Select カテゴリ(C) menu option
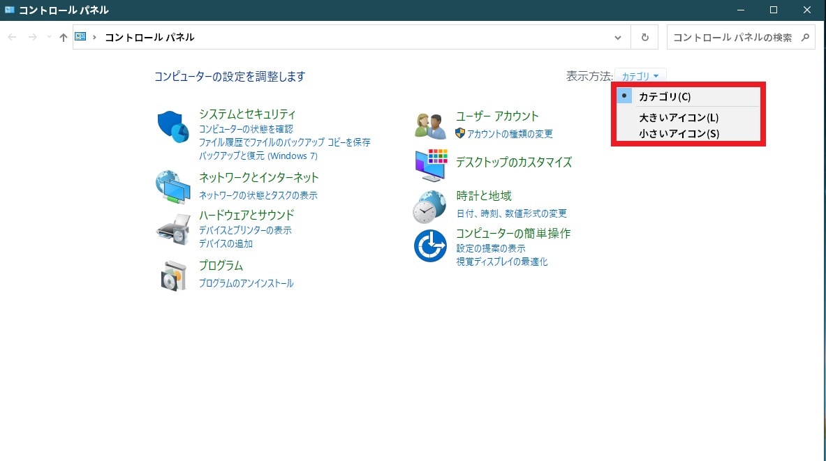Screen dimensions: 826x461 tap(688, 96)
